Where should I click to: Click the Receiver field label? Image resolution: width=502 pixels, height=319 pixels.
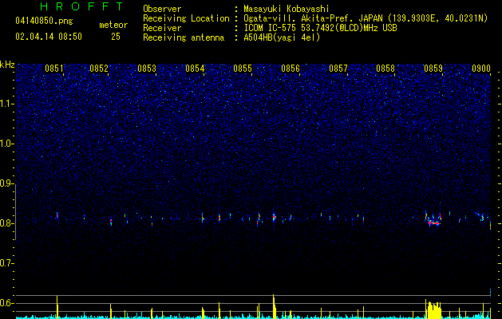pos(162,28)
